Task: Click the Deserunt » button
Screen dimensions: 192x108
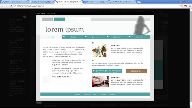Action: click(x=136, y=71)
